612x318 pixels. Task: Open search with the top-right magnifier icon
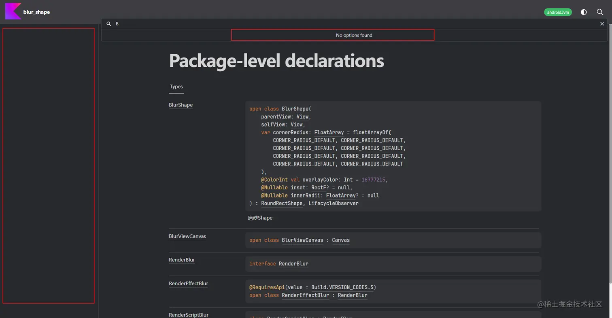600,12
